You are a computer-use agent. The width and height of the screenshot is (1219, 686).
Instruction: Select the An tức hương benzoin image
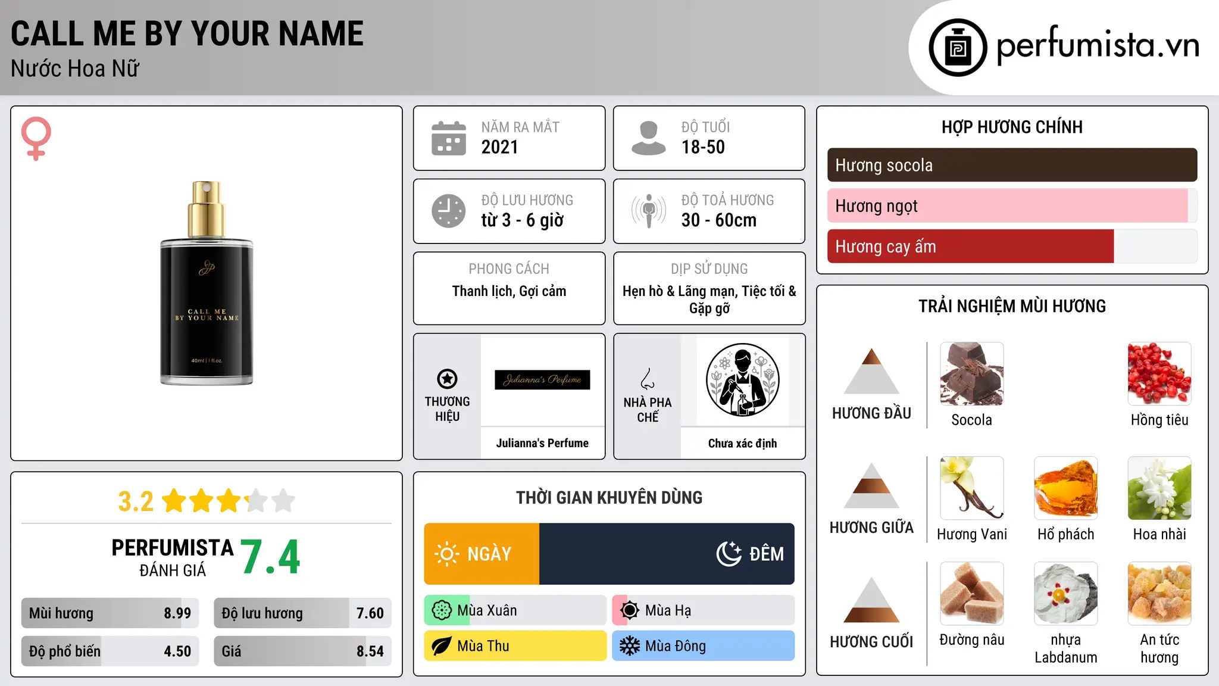tap(1159, 594)
